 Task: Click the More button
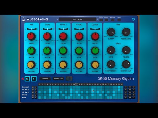point(119,20)
